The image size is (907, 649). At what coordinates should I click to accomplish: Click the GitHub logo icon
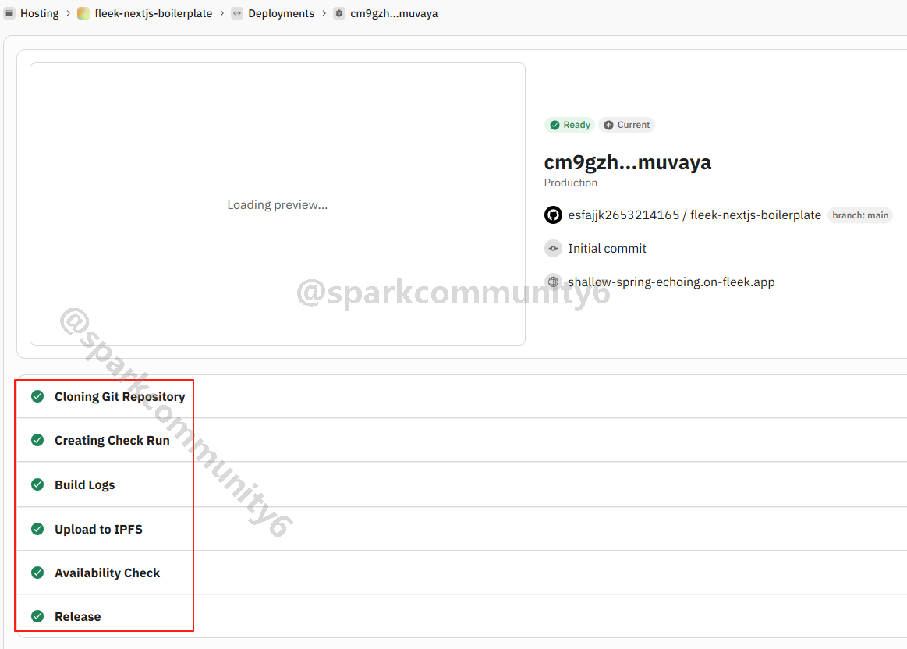click(553, 215)
